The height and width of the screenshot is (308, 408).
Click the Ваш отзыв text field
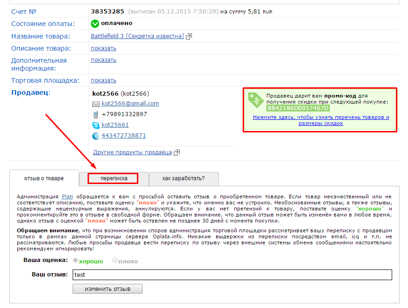(x=232, y=275)
